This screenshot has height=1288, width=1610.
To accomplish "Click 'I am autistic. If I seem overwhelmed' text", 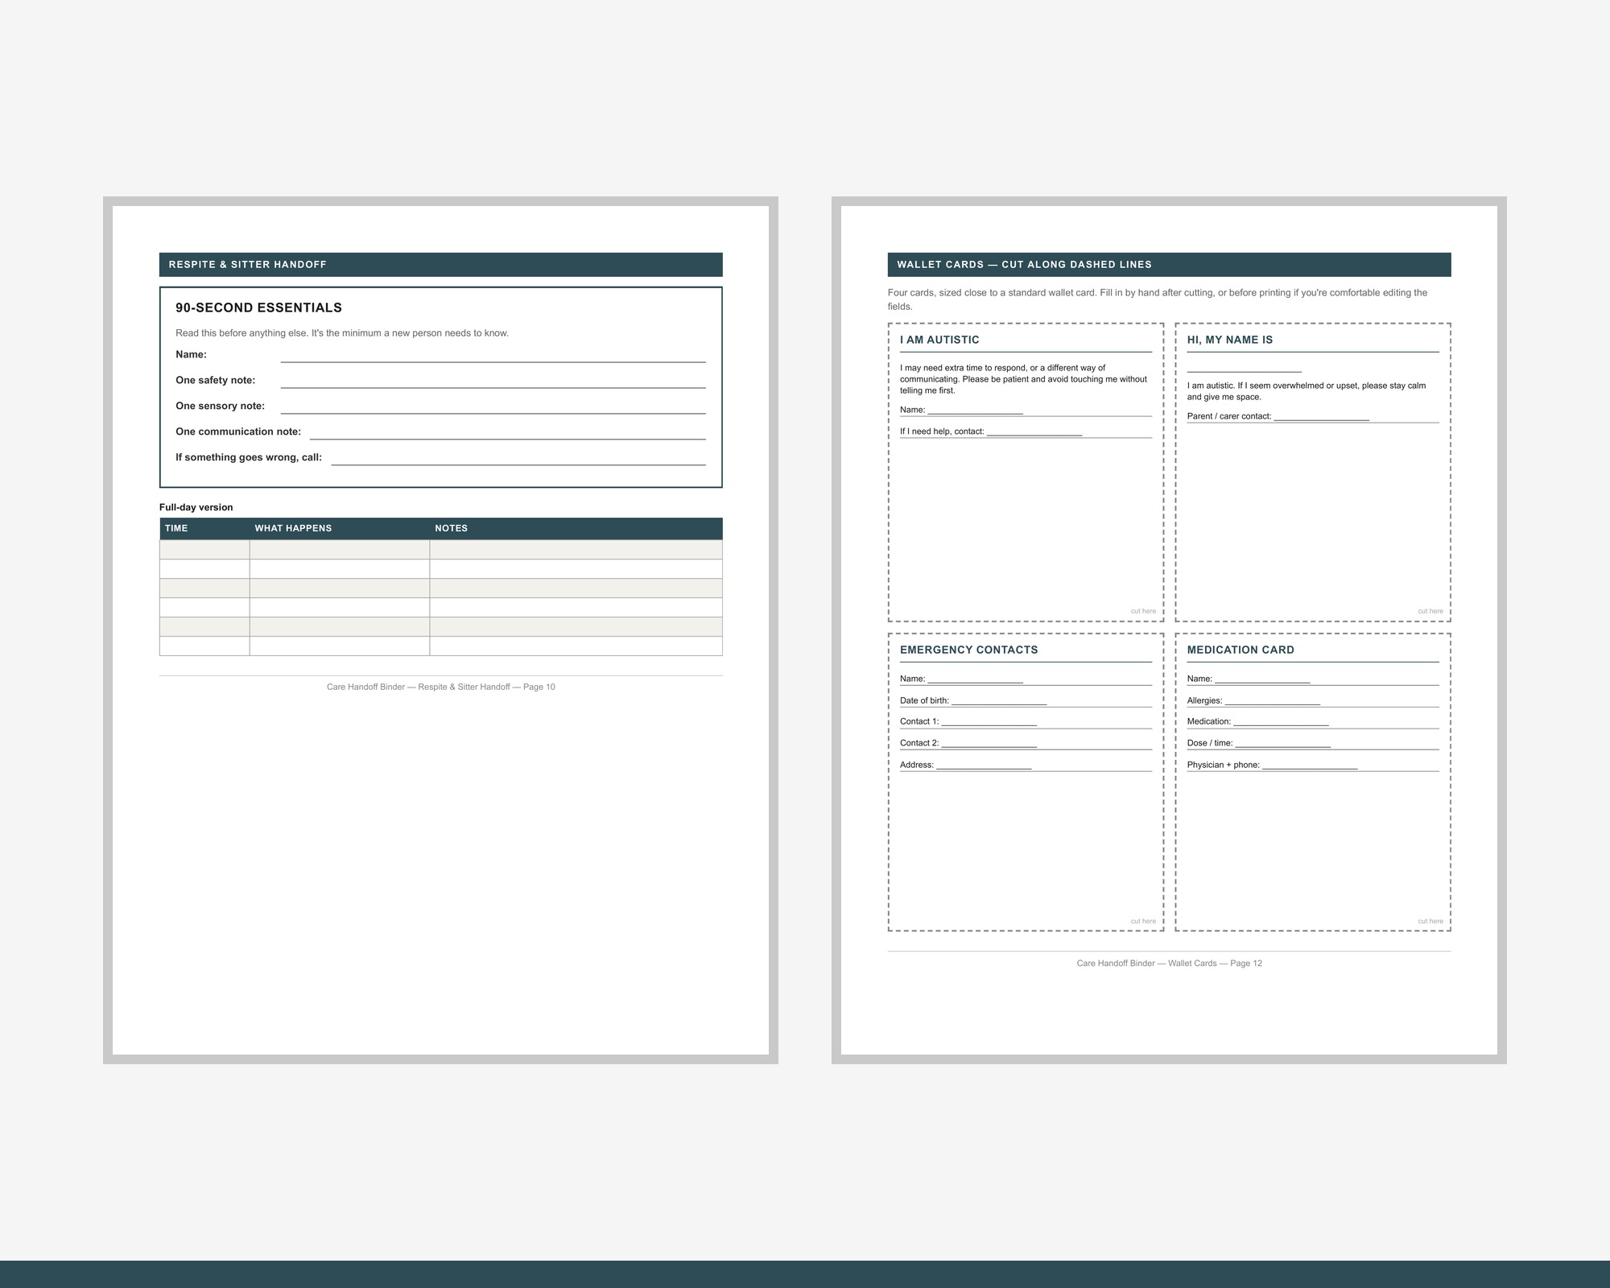I will point(1306,391).
